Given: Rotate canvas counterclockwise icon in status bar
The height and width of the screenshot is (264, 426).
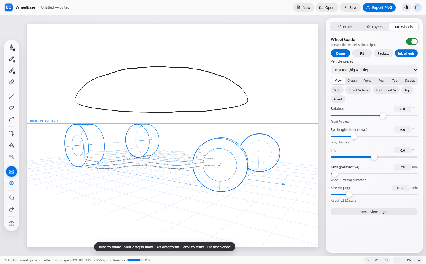Looking at the screenshot, I should (367, 260).
